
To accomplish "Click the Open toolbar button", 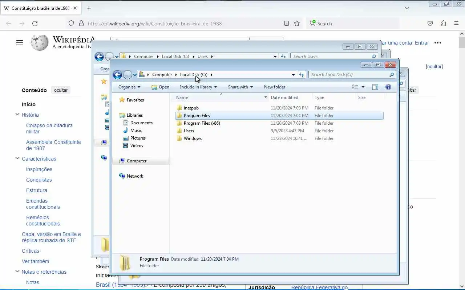I will (160, 87).
